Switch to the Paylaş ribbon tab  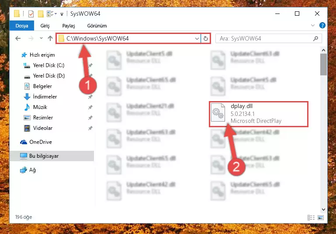(69, 26)
